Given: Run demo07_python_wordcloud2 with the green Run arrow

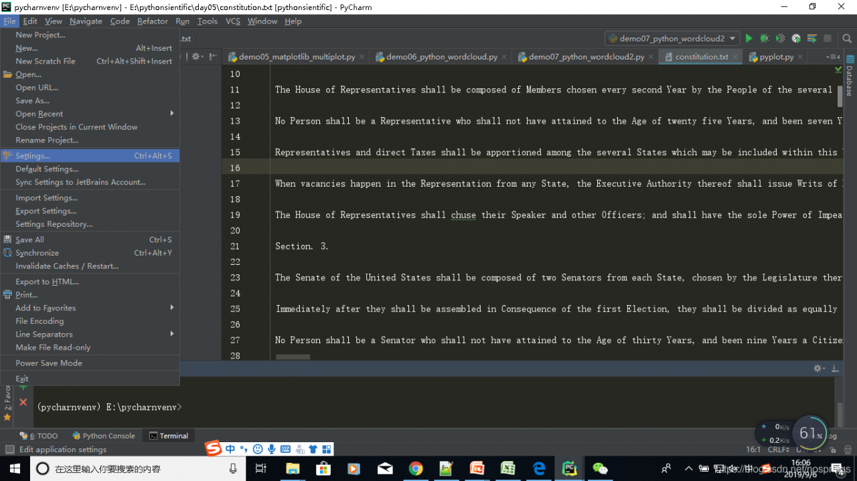Looking at the screenshot, I should click(749, 38).
